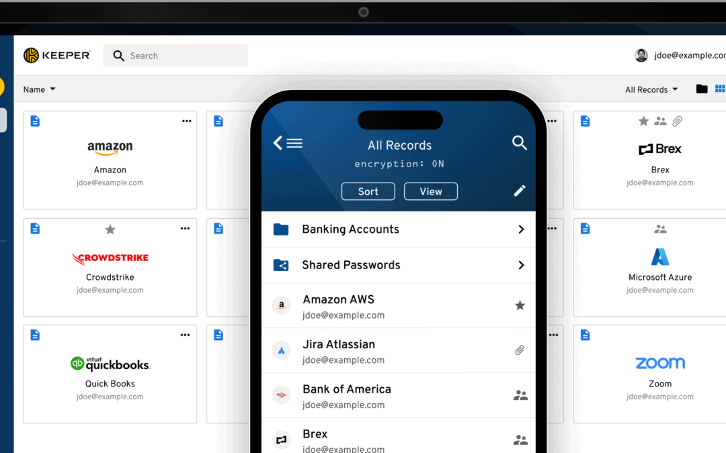Open the hamburger menu in phone header
This screenshot has width=726, height=453.
click(294, 144)
